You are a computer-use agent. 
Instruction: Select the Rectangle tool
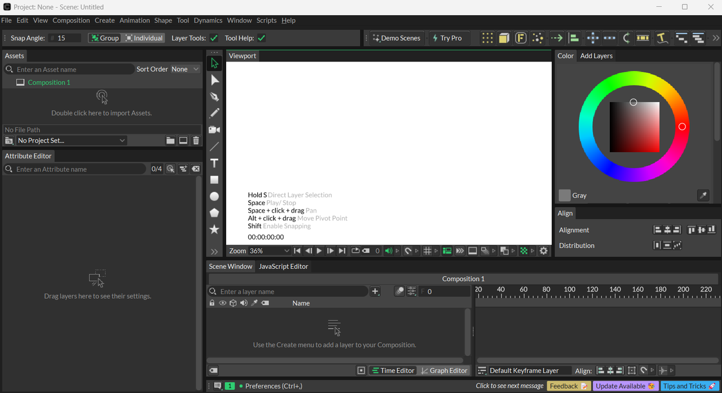214,180
